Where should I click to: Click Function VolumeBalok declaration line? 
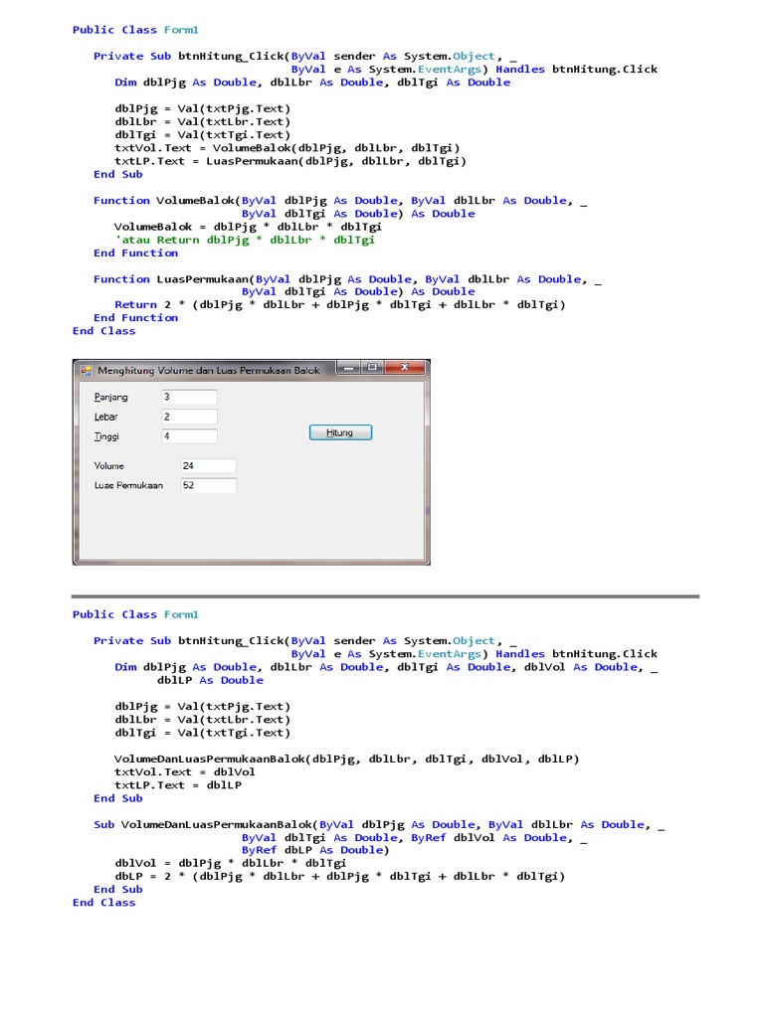(340, 201)
